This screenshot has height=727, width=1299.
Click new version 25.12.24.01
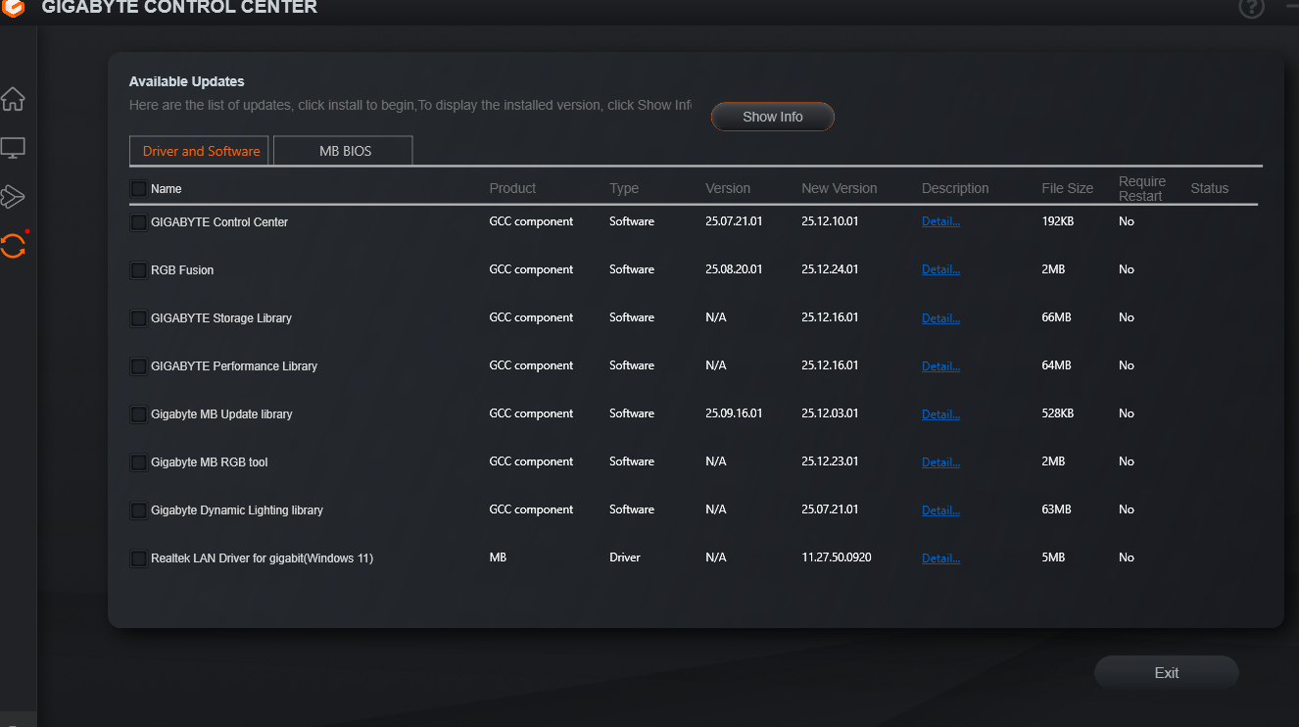830,269
